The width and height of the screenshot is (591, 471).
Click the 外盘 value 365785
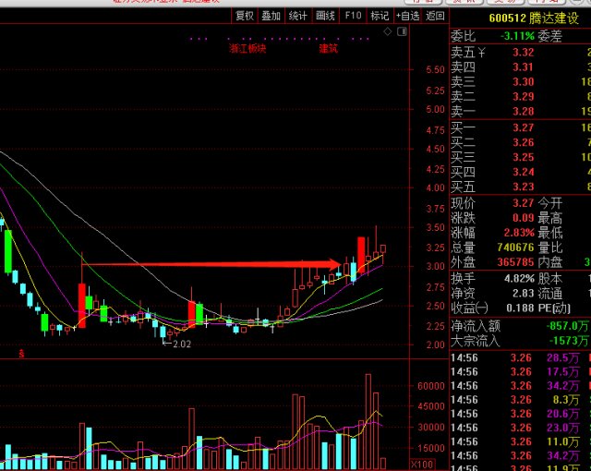coord(515,262)
